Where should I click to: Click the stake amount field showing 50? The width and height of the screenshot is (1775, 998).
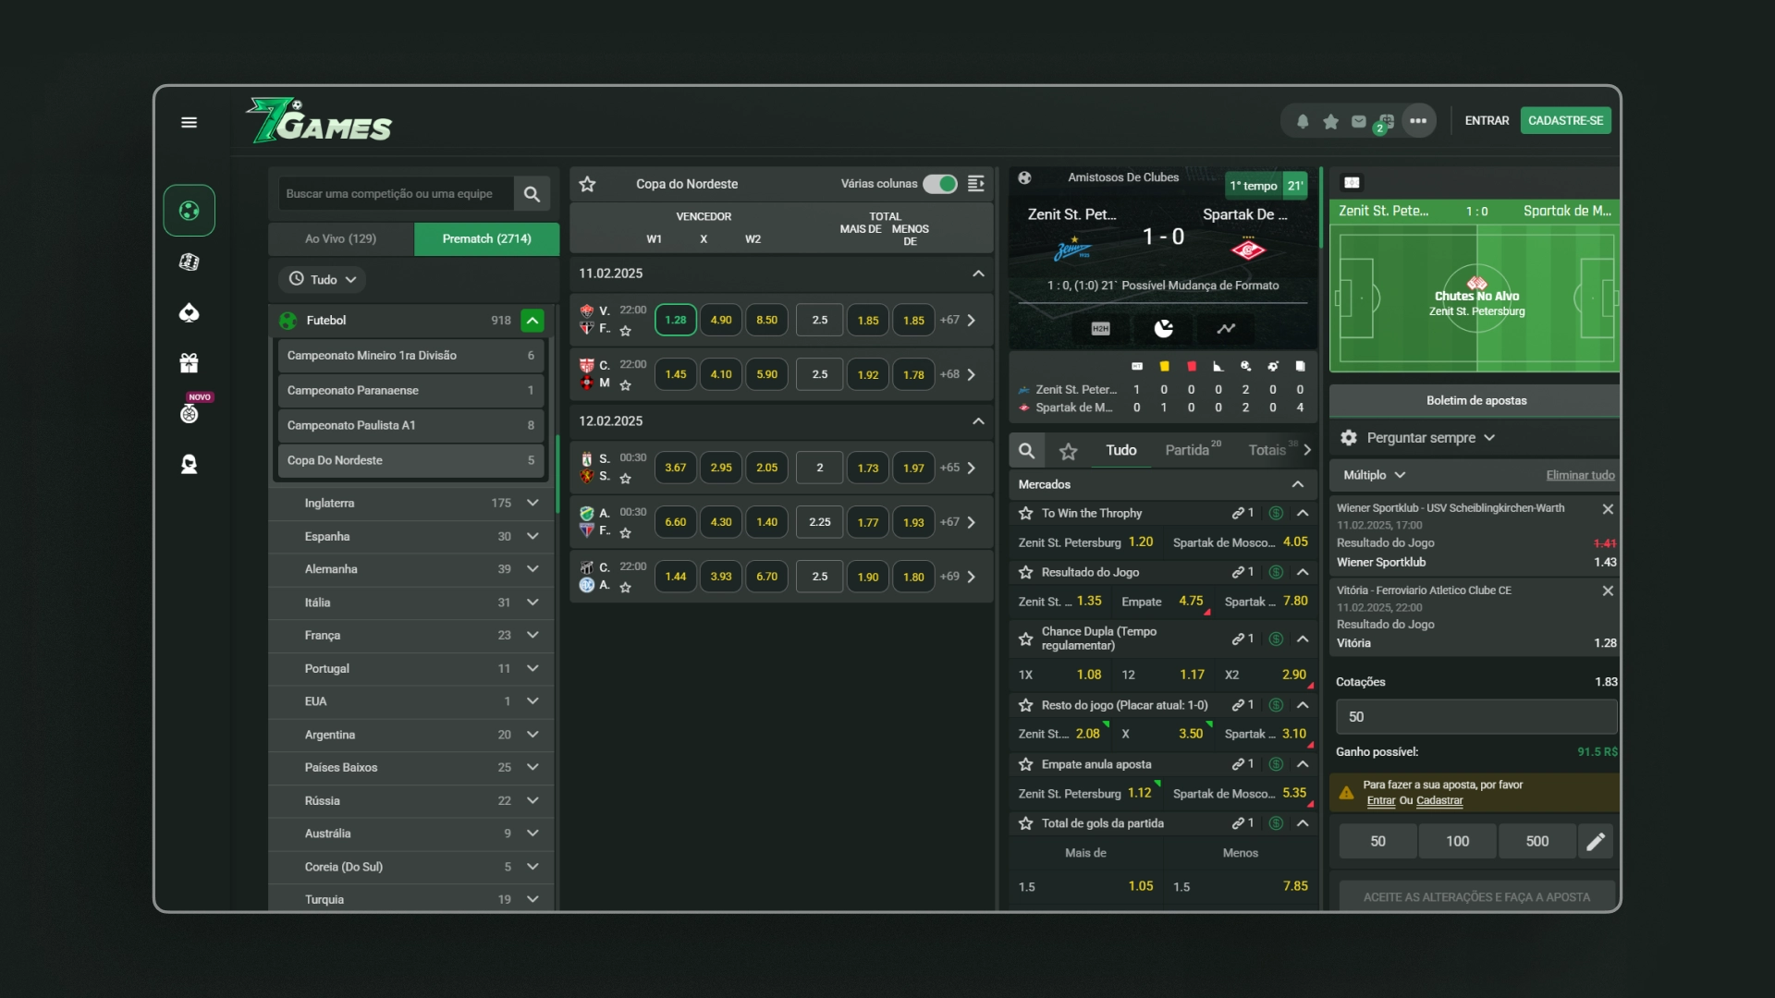coord(1476,717)
